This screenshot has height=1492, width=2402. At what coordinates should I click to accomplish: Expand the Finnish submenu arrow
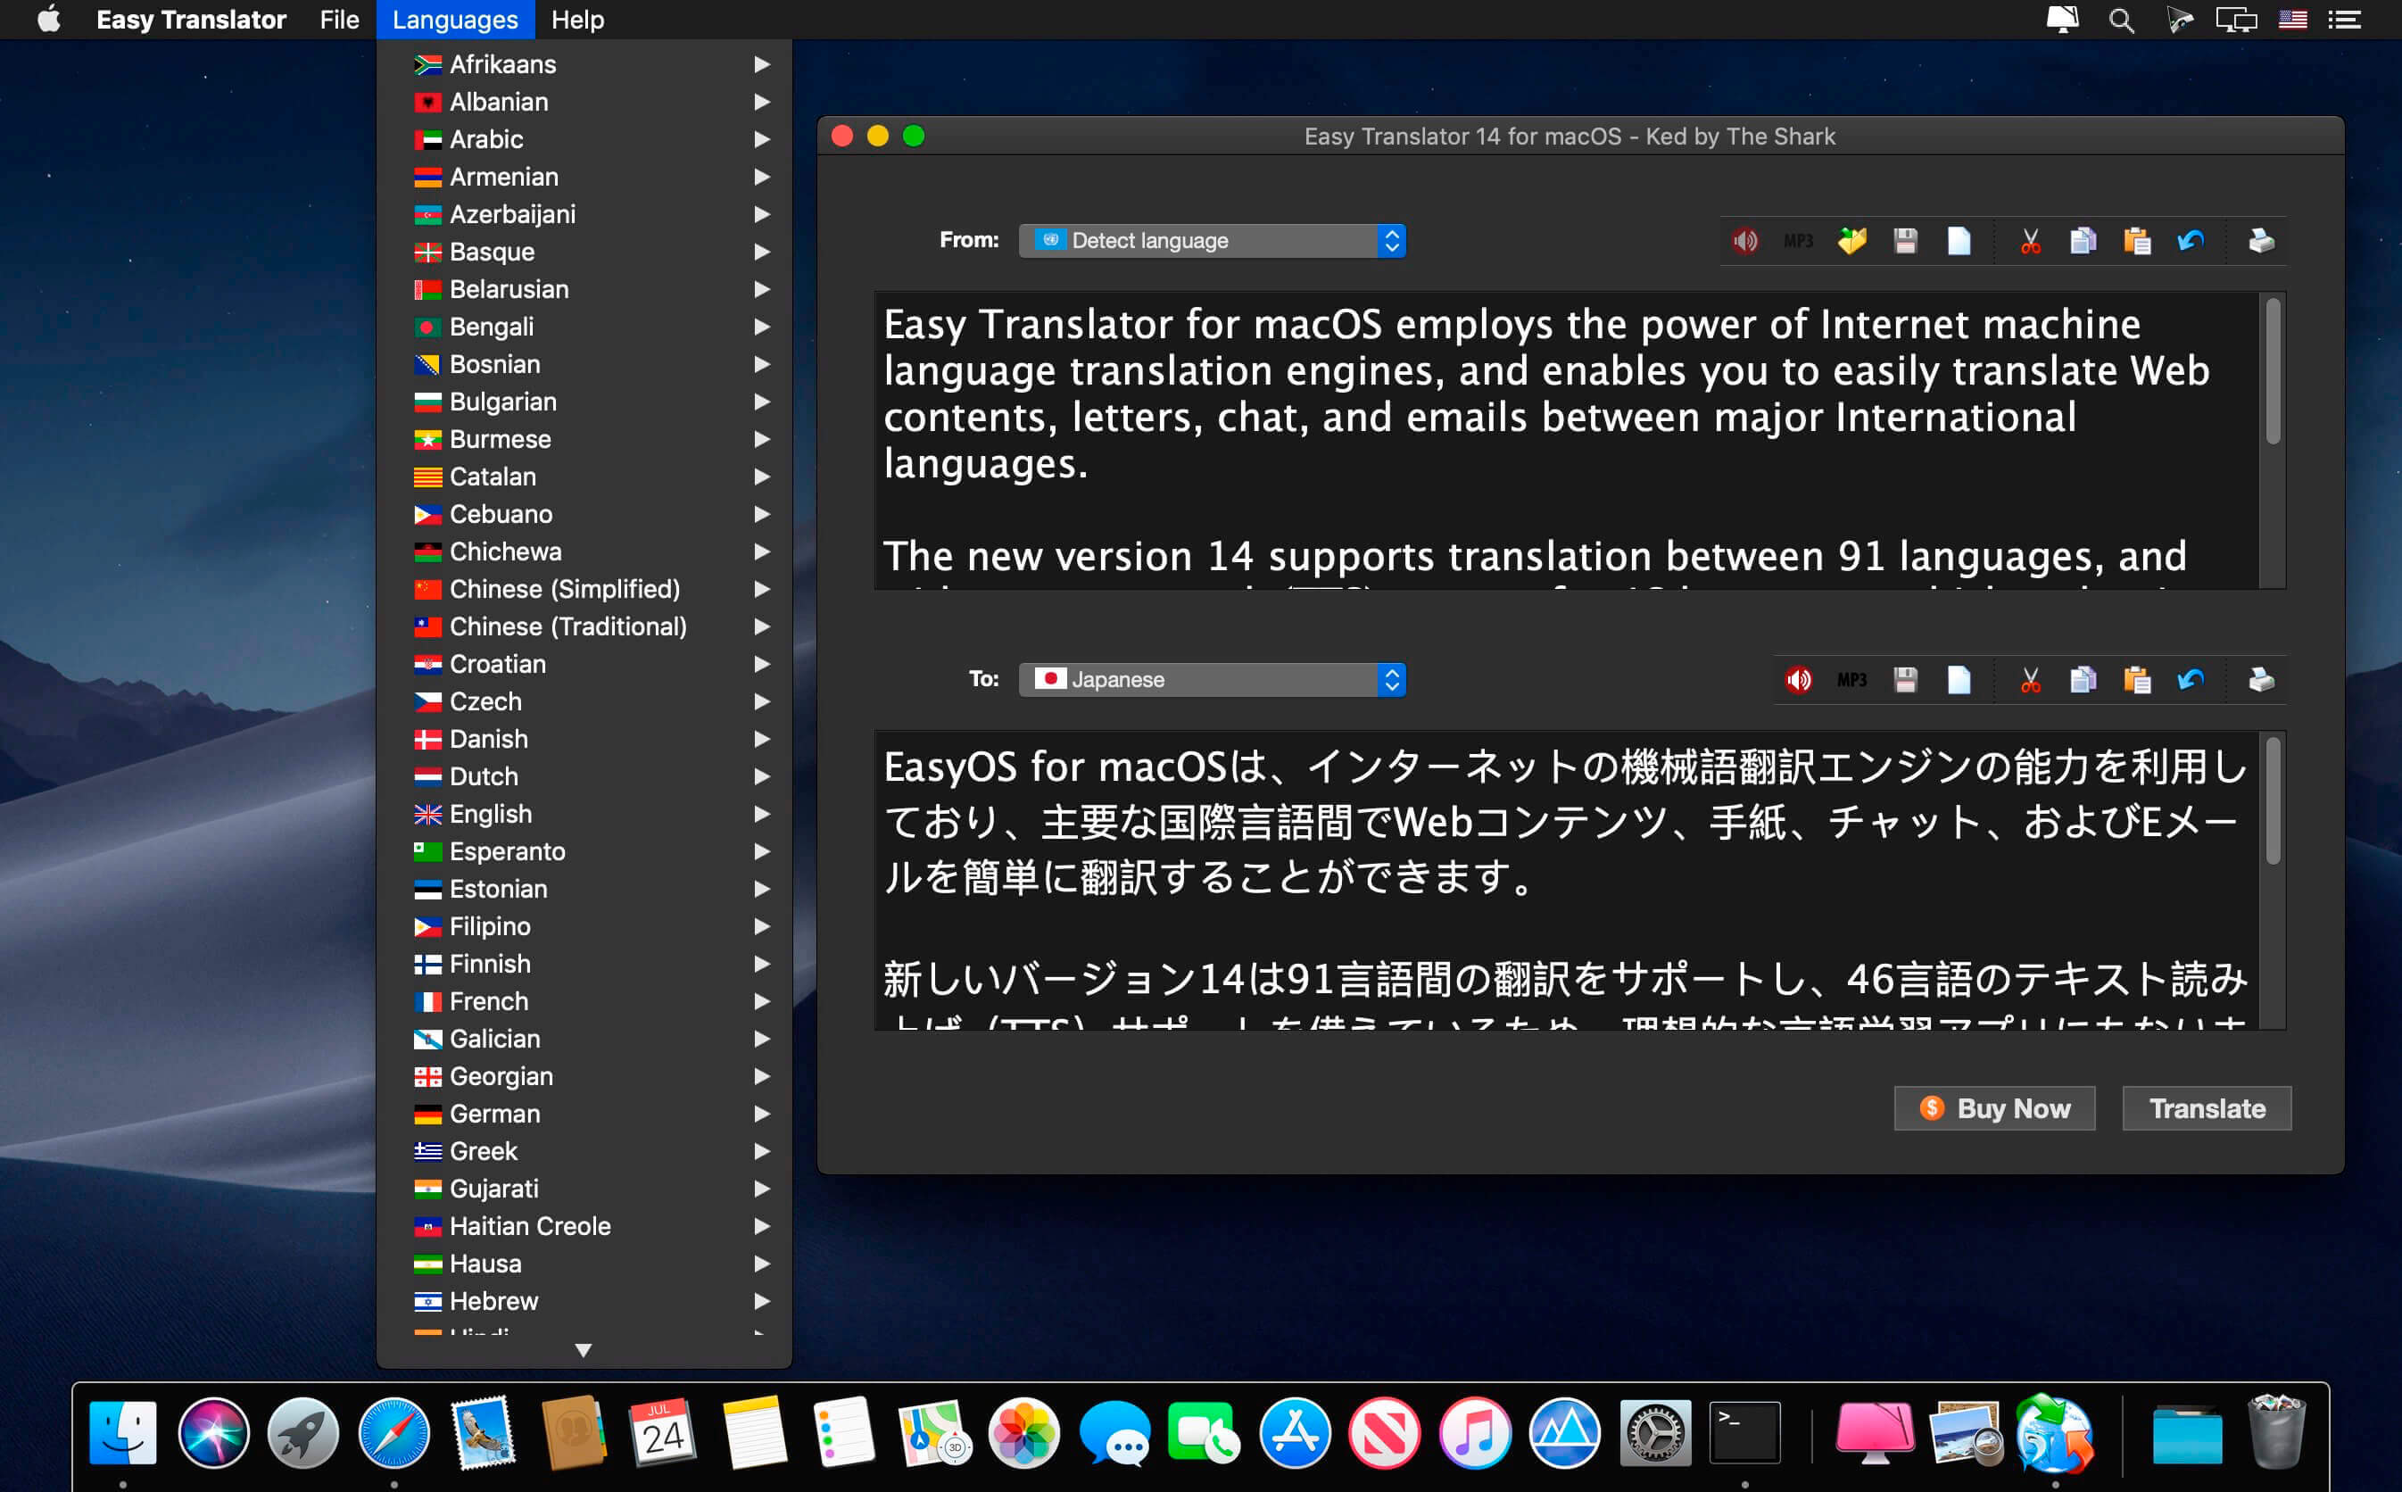pyautogui.click(x=761, y=964)
